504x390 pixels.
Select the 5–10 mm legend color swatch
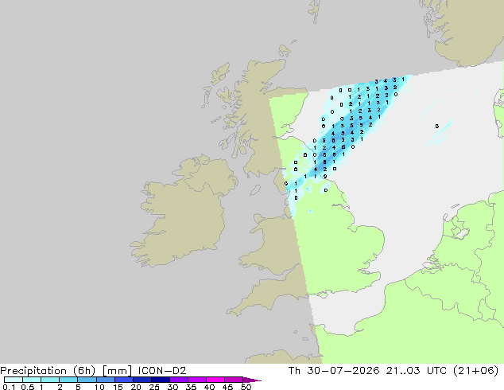(87, 380)
